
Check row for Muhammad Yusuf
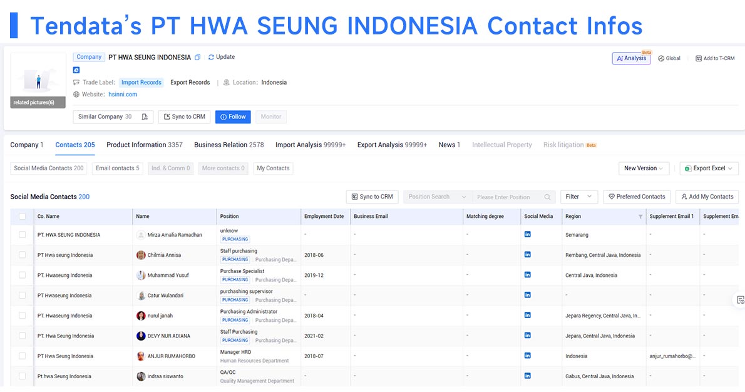23,275
